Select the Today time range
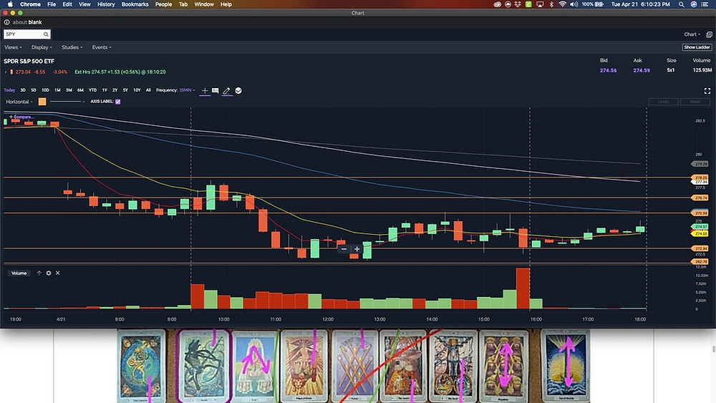 pyautogui.click(x=9, y=90)
